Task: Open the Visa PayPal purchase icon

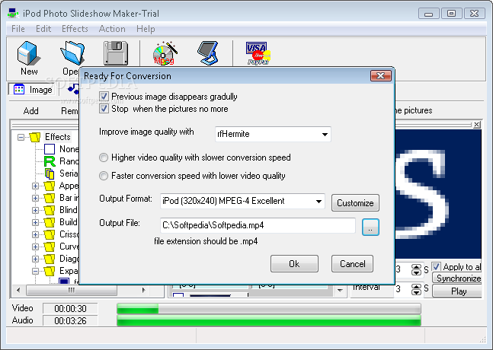Action: 258,53
